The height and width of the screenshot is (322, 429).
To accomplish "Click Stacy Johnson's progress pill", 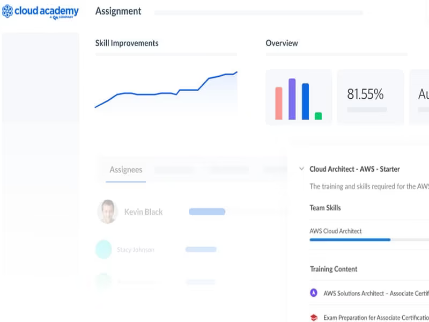I will pyautogui.click(x=201, y=250).
